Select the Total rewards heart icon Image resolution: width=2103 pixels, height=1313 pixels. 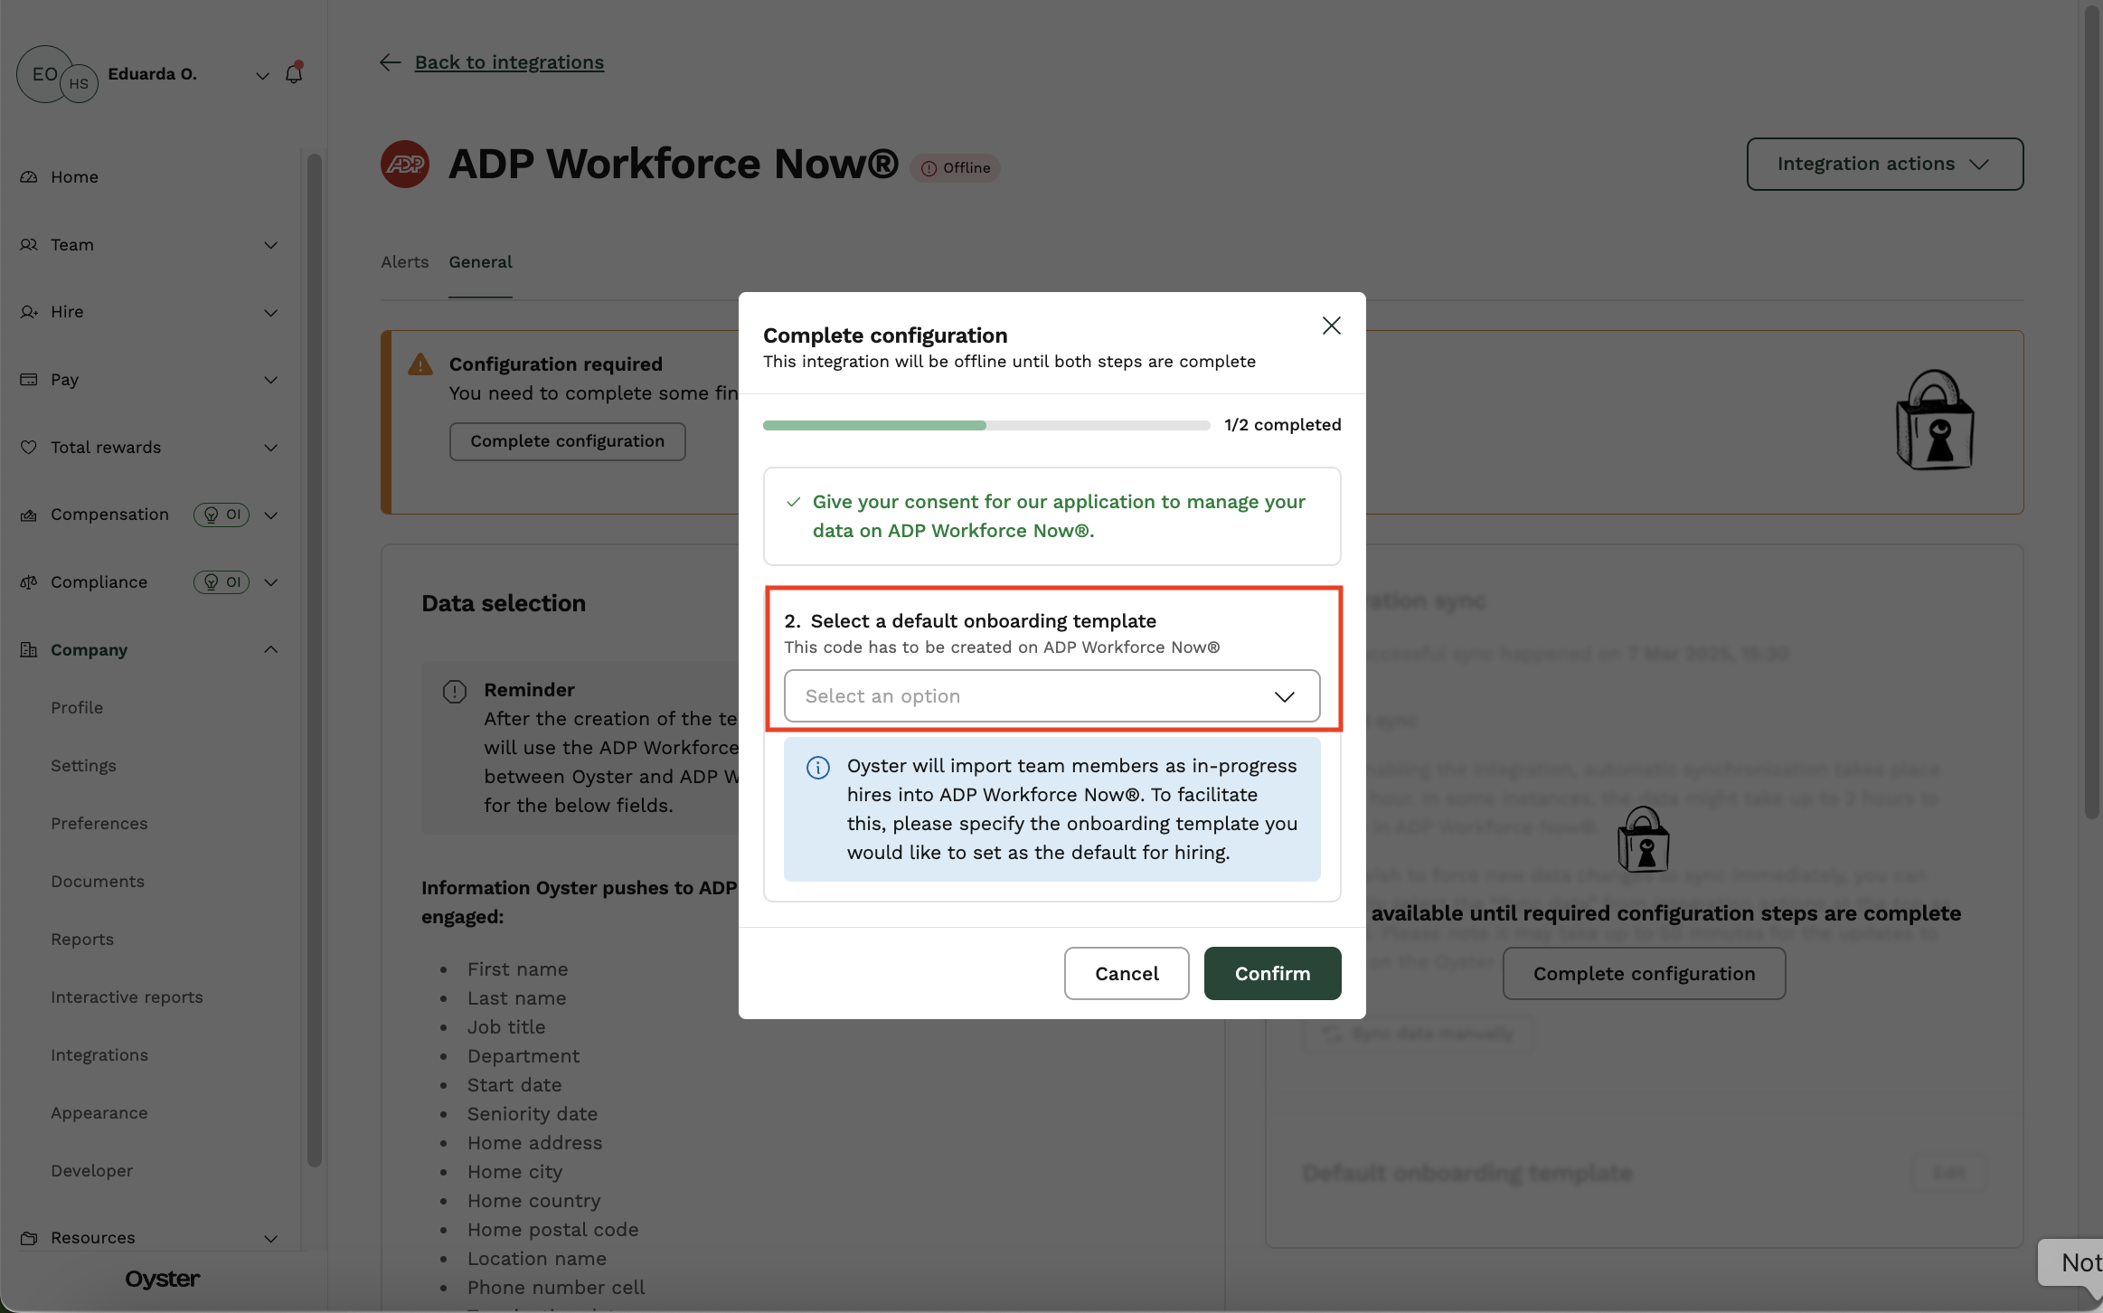click(x=28, y=447)
